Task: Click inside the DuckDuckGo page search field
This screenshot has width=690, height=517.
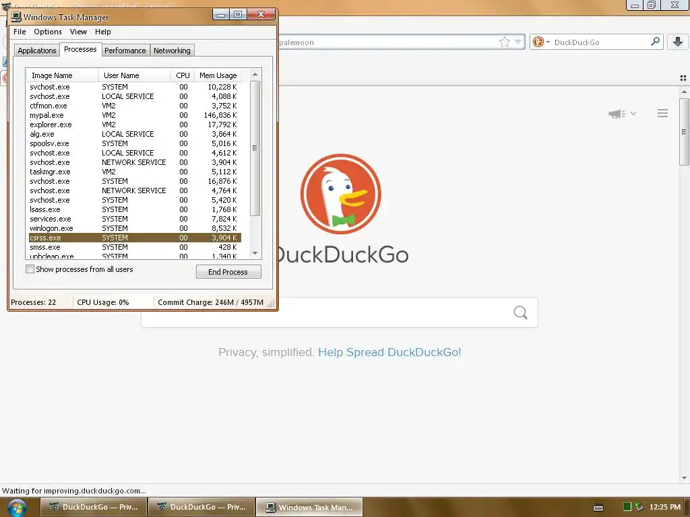Action: [340, 312]
